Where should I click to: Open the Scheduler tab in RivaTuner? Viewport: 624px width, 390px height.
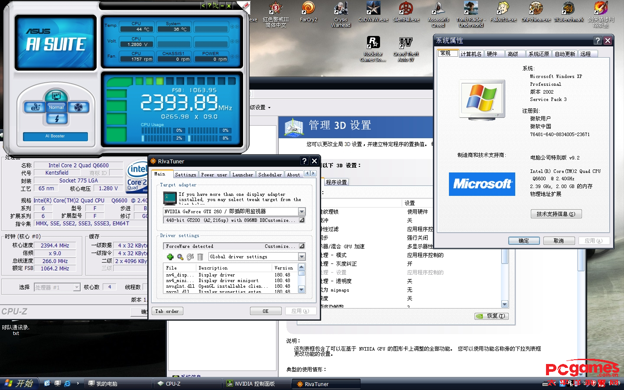coord(270,175)
